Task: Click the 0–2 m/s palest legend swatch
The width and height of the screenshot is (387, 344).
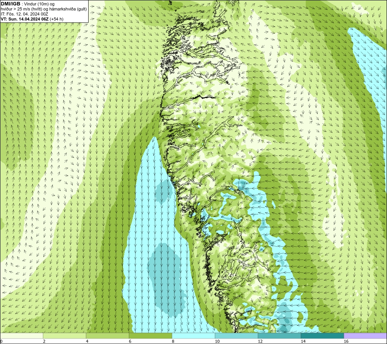Action: tap(22, 336)
